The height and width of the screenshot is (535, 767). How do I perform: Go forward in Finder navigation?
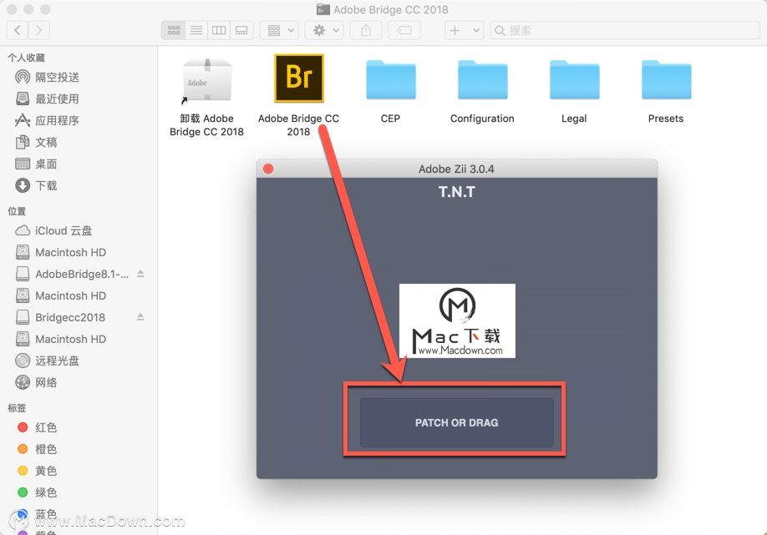click(x=38, y=30)
